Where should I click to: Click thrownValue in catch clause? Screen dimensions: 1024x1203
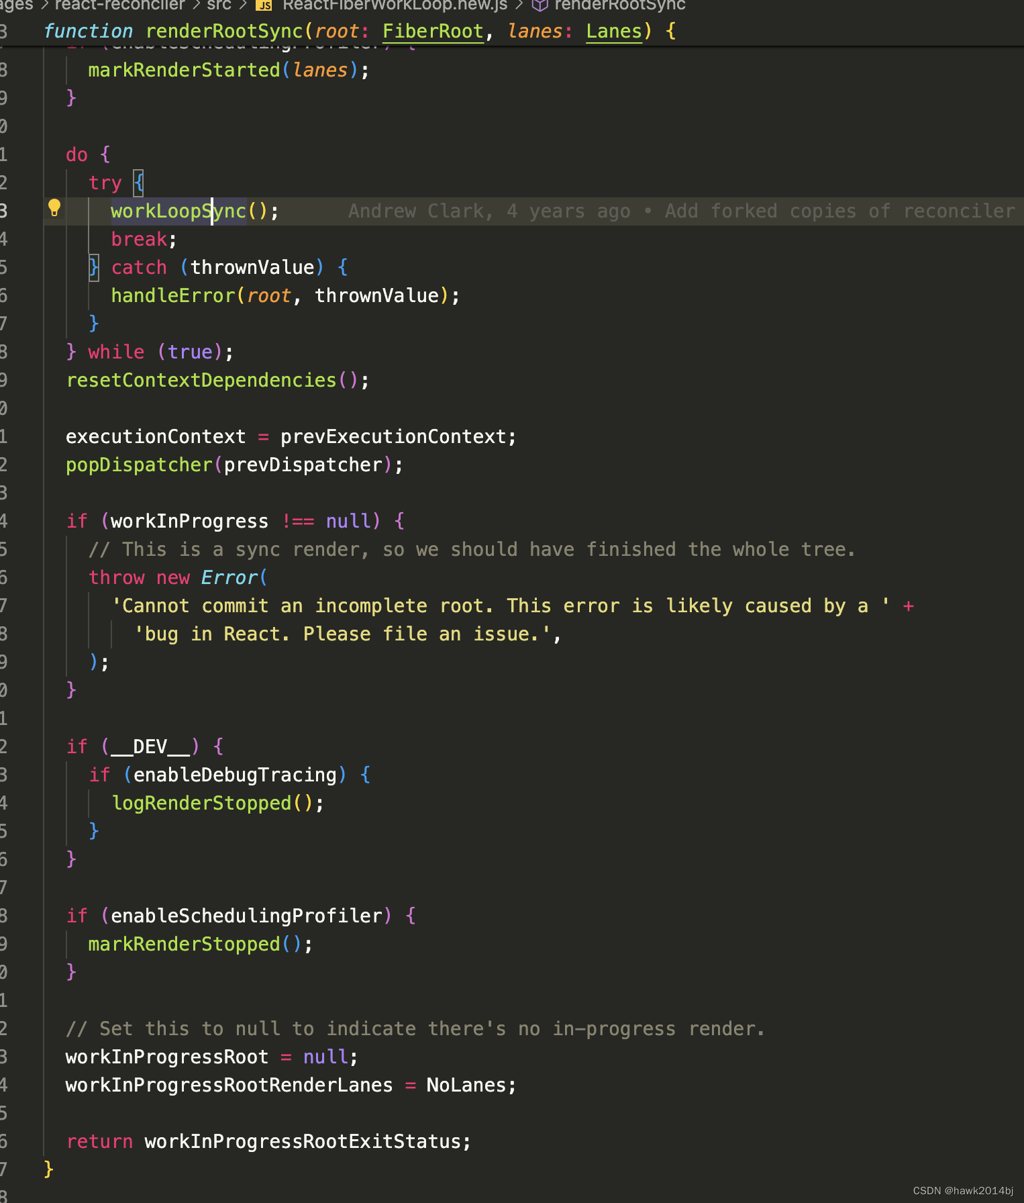(x=252, y=267)
